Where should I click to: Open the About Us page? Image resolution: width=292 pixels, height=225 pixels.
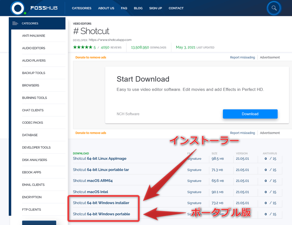[106, 8]
